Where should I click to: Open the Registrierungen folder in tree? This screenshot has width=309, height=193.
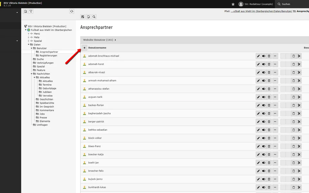point(48,56)
